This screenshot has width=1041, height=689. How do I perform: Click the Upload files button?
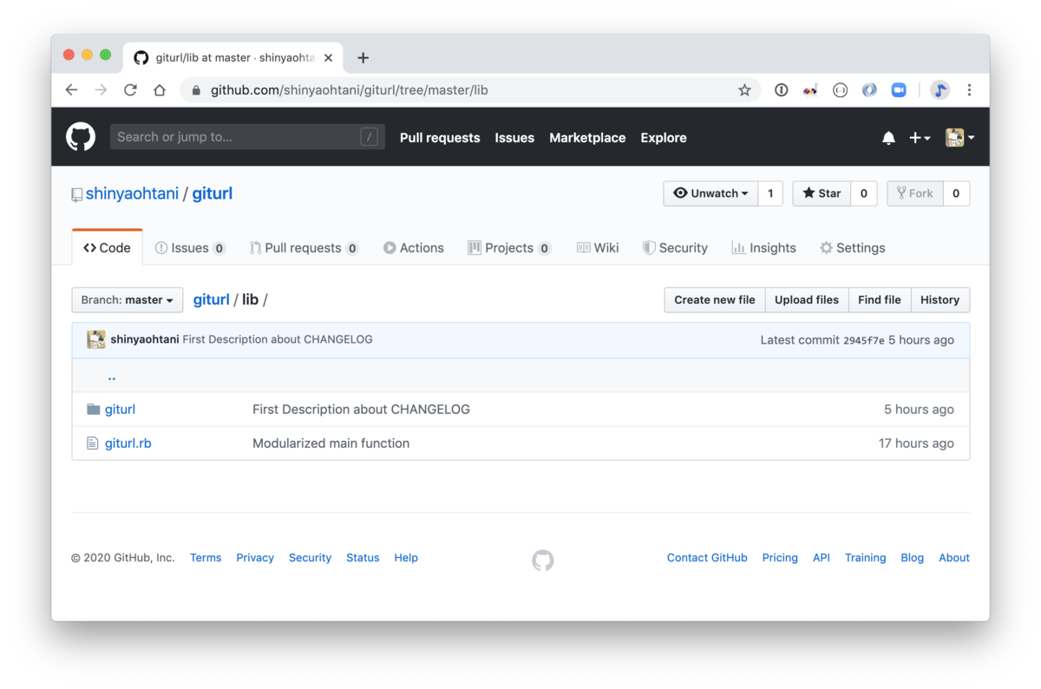[807, 299]
